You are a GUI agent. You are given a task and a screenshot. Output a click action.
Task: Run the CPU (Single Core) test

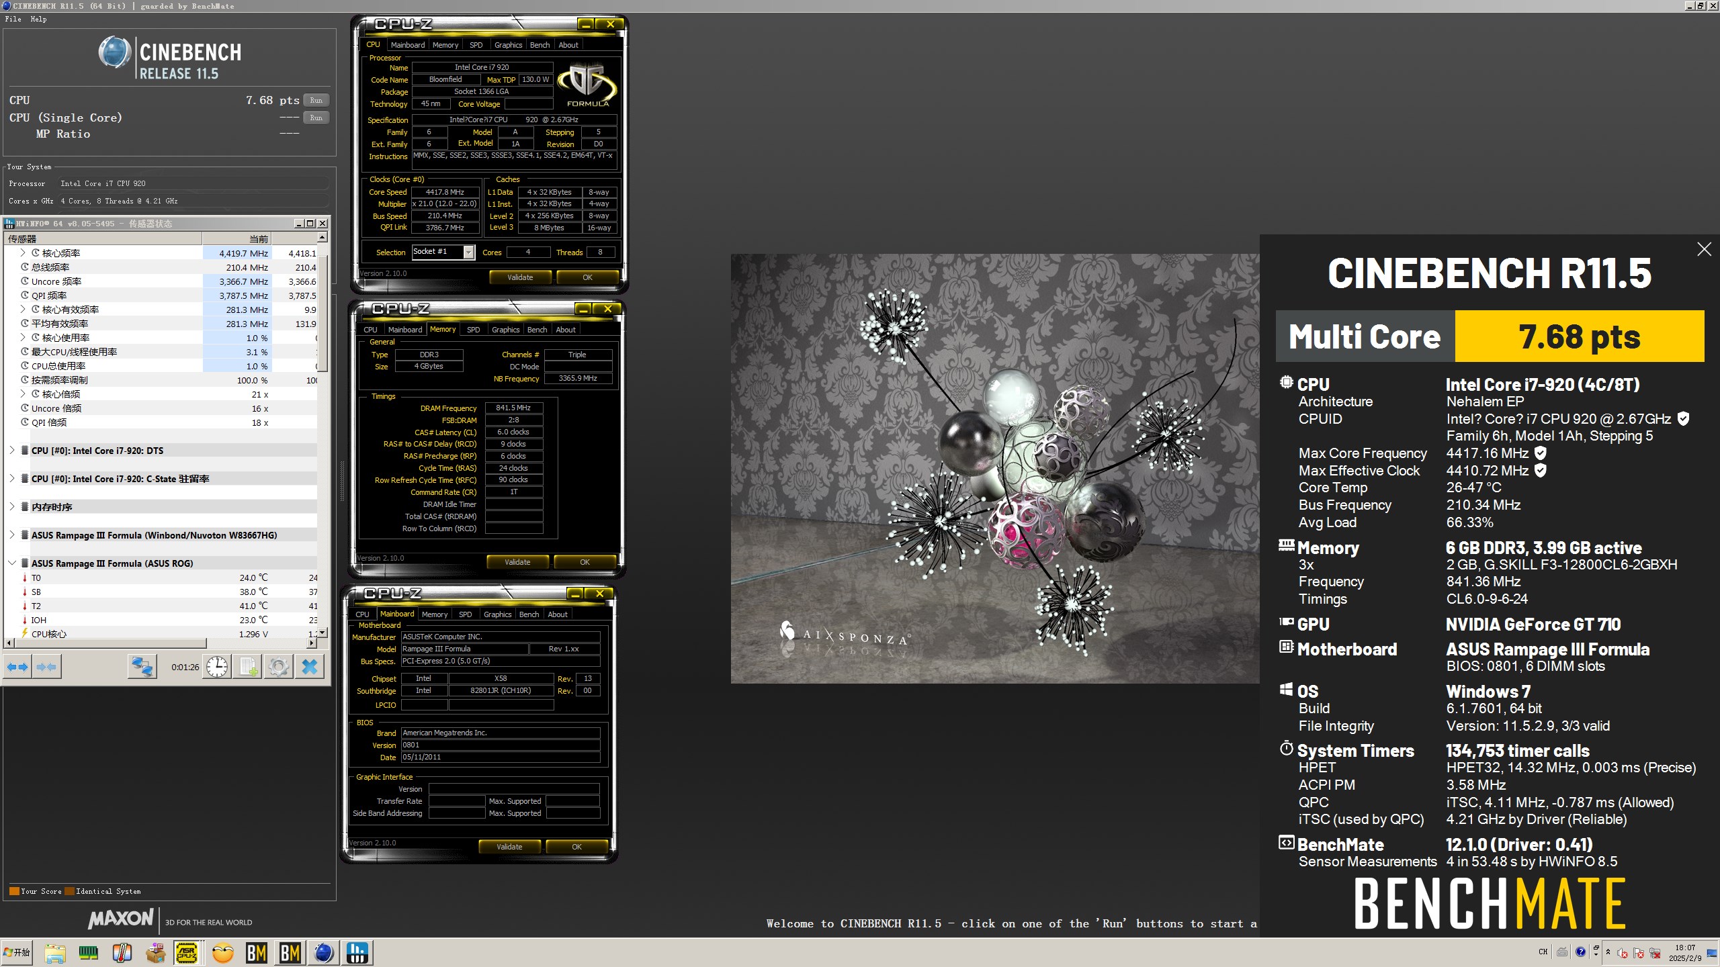pyautogui.click(x=316, y=118)
